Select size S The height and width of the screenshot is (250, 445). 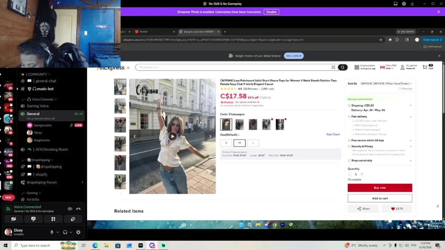[x=226, y=143]
